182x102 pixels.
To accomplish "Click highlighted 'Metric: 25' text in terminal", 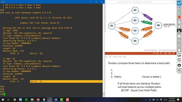I will [36, 82].
